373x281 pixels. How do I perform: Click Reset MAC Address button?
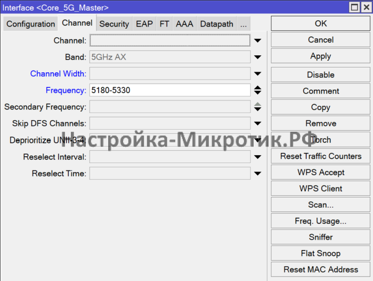[x=321, y=269]
